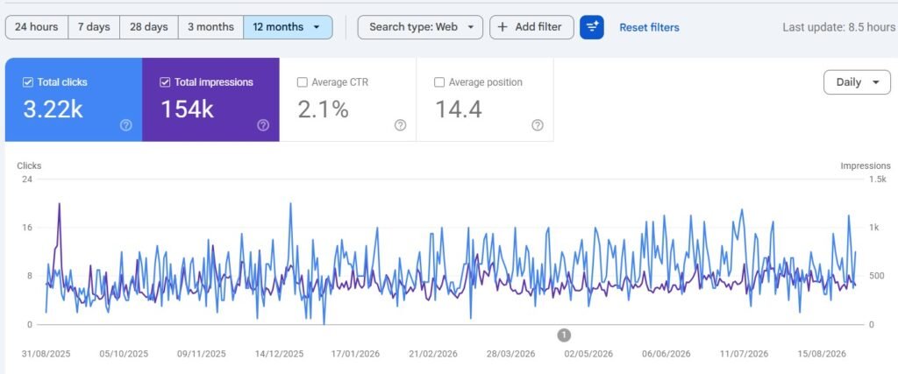Image resolution: width=898 pixels, height=374 pixels.
Task: Open the Search type: Web dropdown
Action: point(420,27)
